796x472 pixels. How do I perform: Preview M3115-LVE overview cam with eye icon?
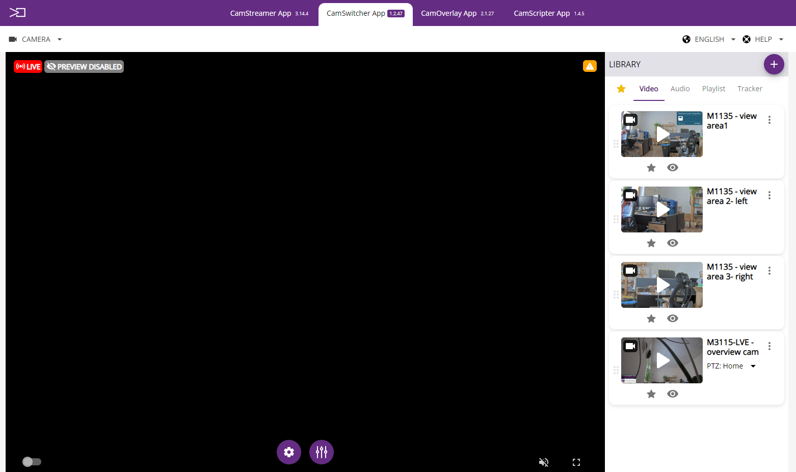click(673, 394)
